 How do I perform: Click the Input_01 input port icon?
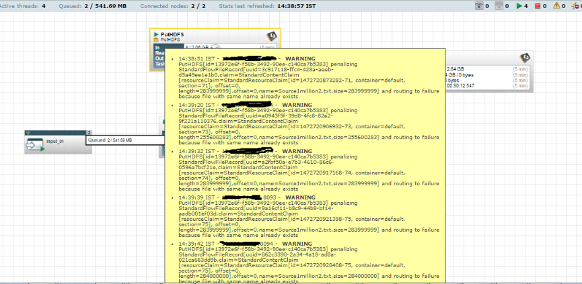pyautogui.click(x=35, y=144)
